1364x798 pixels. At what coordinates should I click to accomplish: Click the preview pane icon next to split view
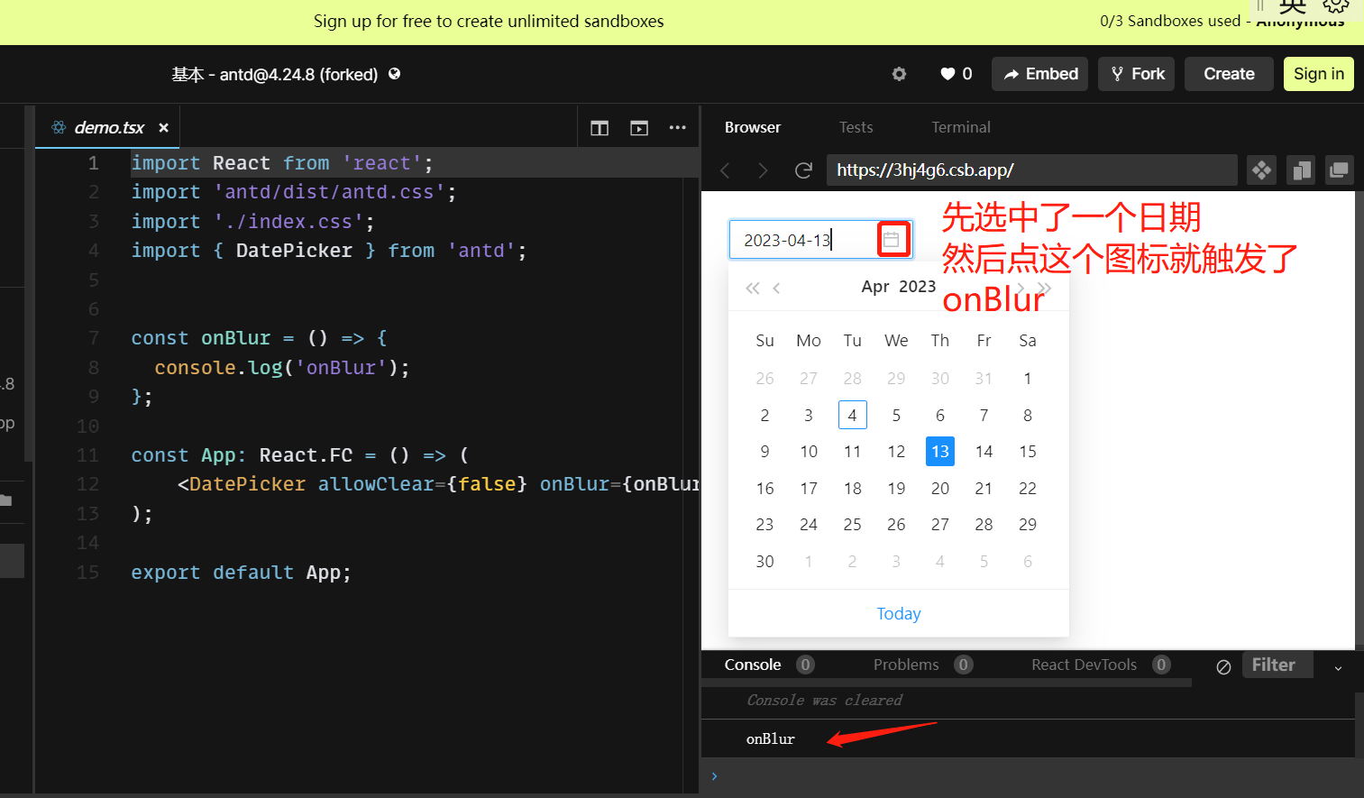pyautogui.click(x=638, y=128)
